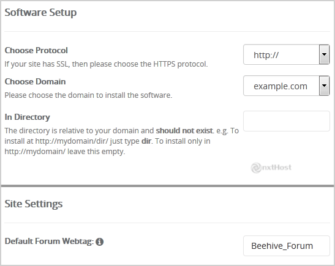Click the bold 'dir' example word
Screen dimensions: 335x266
coord(146,141)
